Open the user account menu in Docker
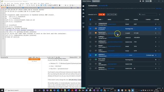Viewport: 164px width, 92px height. pyautogui.click(x=149, y=1)
